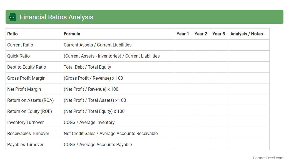Click the Current Ratio row label
This screenshot has width=289, height=166.
[20, 45]
